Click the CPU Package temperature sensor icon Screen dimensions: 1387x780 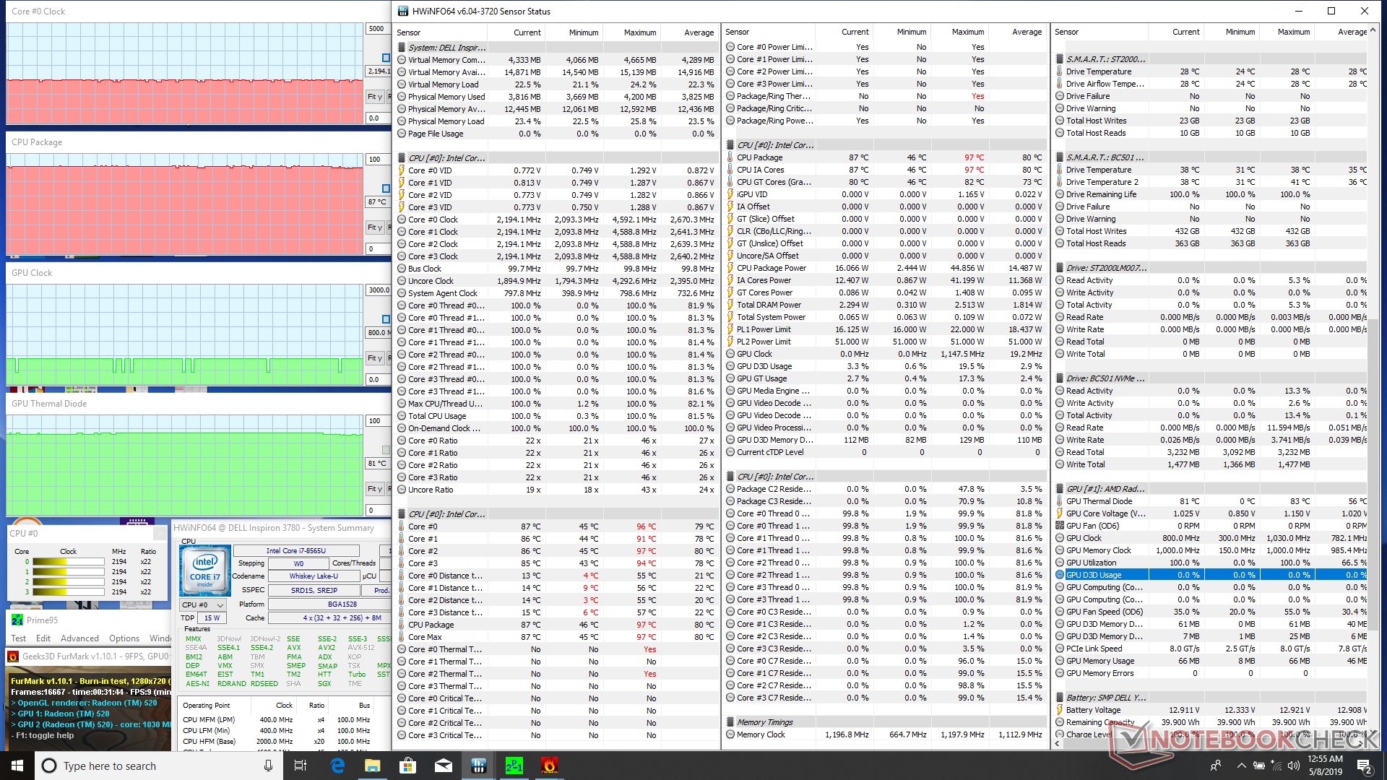pos(730,157)
